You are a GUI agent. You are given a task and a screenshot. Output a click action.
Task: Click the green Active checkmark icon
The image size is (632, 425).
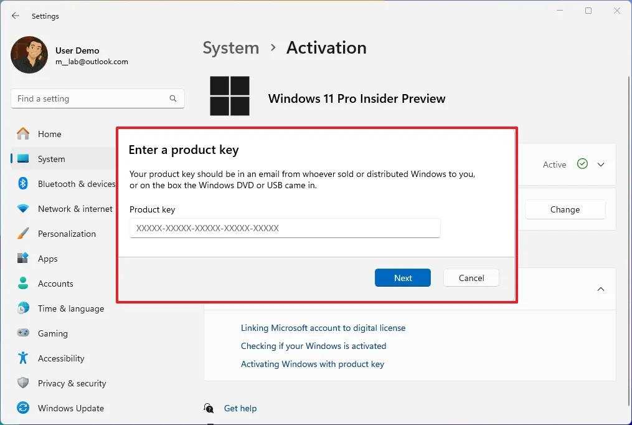582,164
